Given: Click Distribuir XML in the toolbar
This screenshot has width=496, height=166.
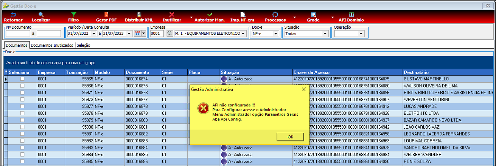Looking at the screenshot, I should click(x=139, y=17).
